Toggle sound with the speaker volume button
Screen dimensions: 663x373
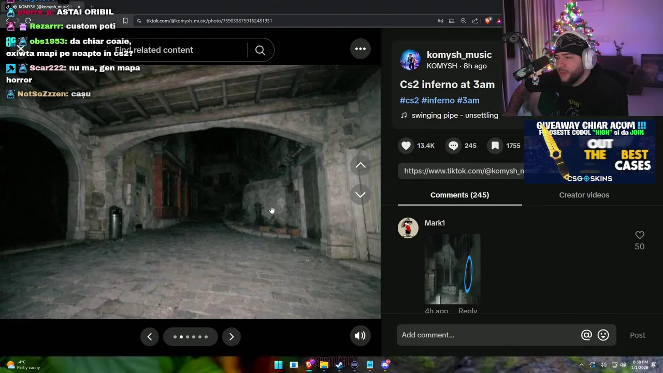click(360, 336)
